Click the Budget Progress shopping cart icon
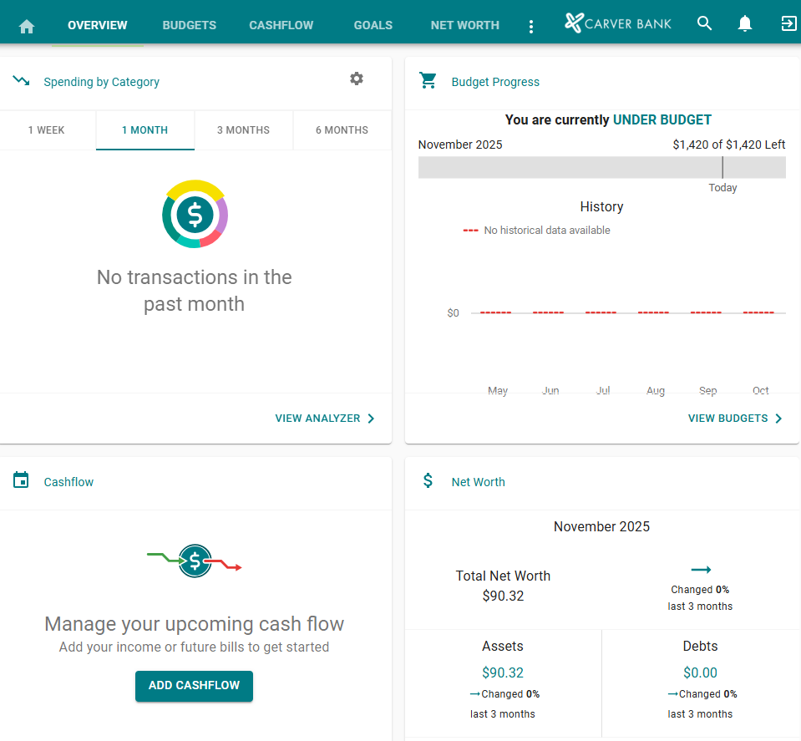The image size is (801, 741). 428,80
